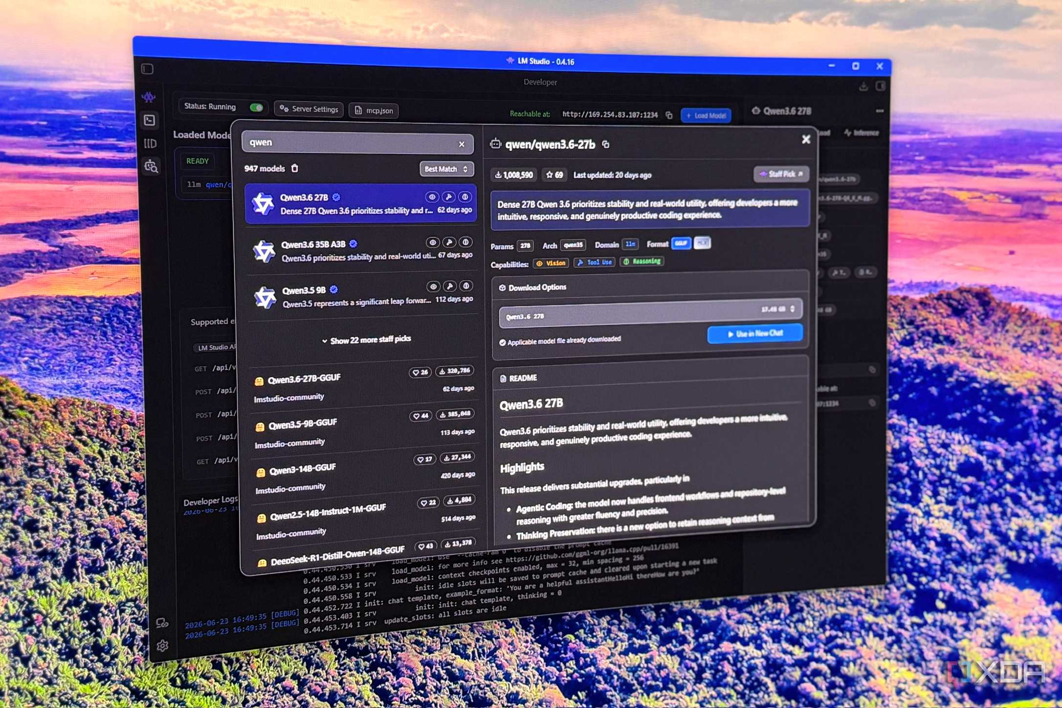Open the Qwen3.6 27B download option dropdown
The image size is (1062, 708).
pos(650,313)
